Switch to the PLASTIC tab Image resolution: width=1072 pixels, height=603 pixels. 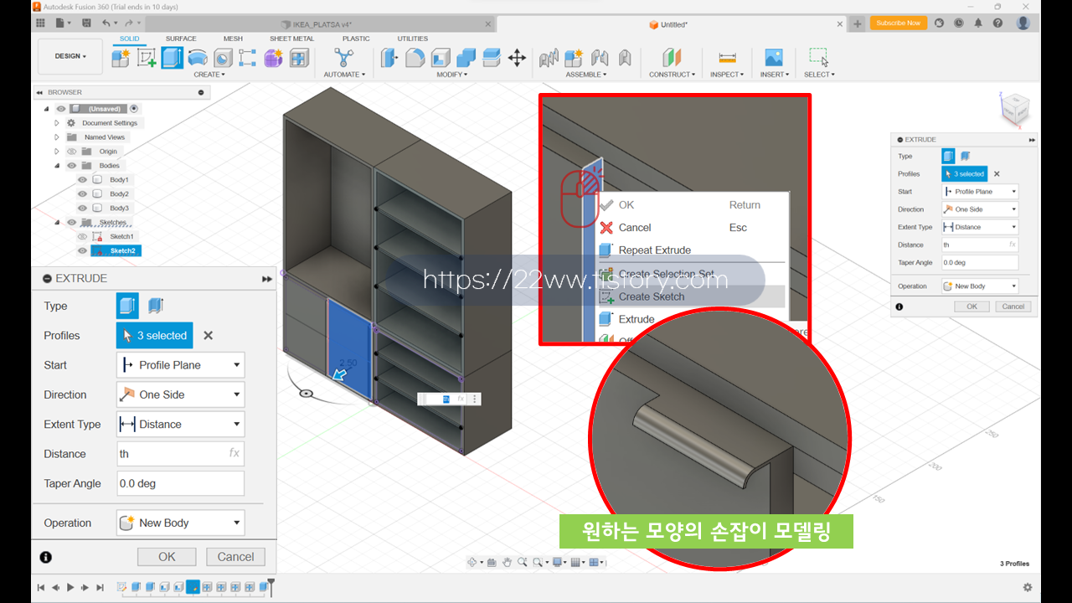click(x=356, y=39)
